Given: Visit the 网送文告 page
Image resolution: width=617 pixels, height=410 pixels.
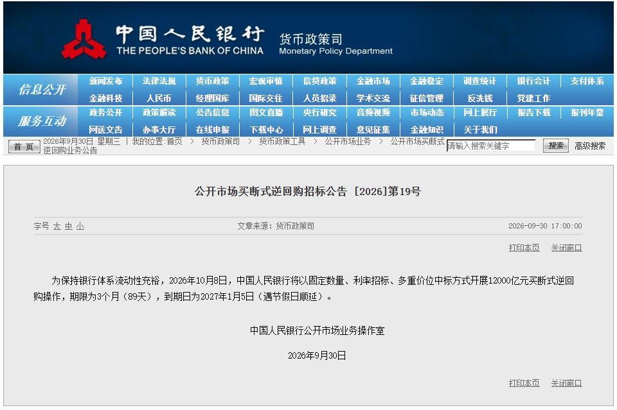Looking at the screenshot, I should click(105, 130).
